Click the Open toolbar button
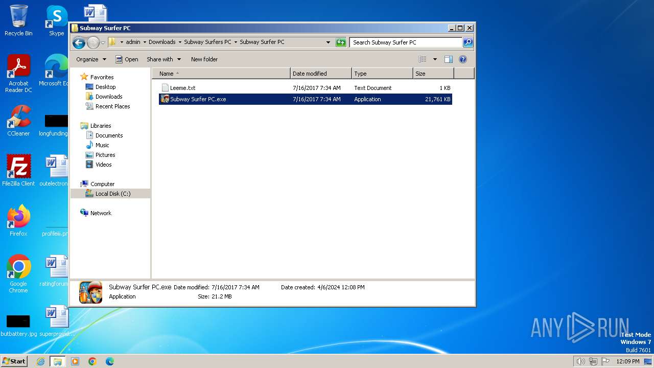This screenshot has width=654, height=368. [127, 59]
